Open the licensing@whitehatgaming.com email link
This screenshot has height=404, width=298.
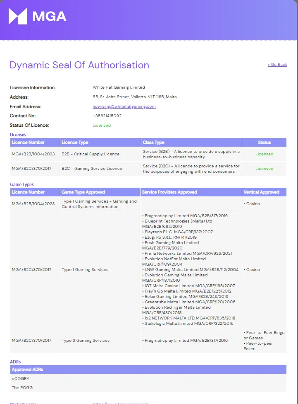coord(124,106)
